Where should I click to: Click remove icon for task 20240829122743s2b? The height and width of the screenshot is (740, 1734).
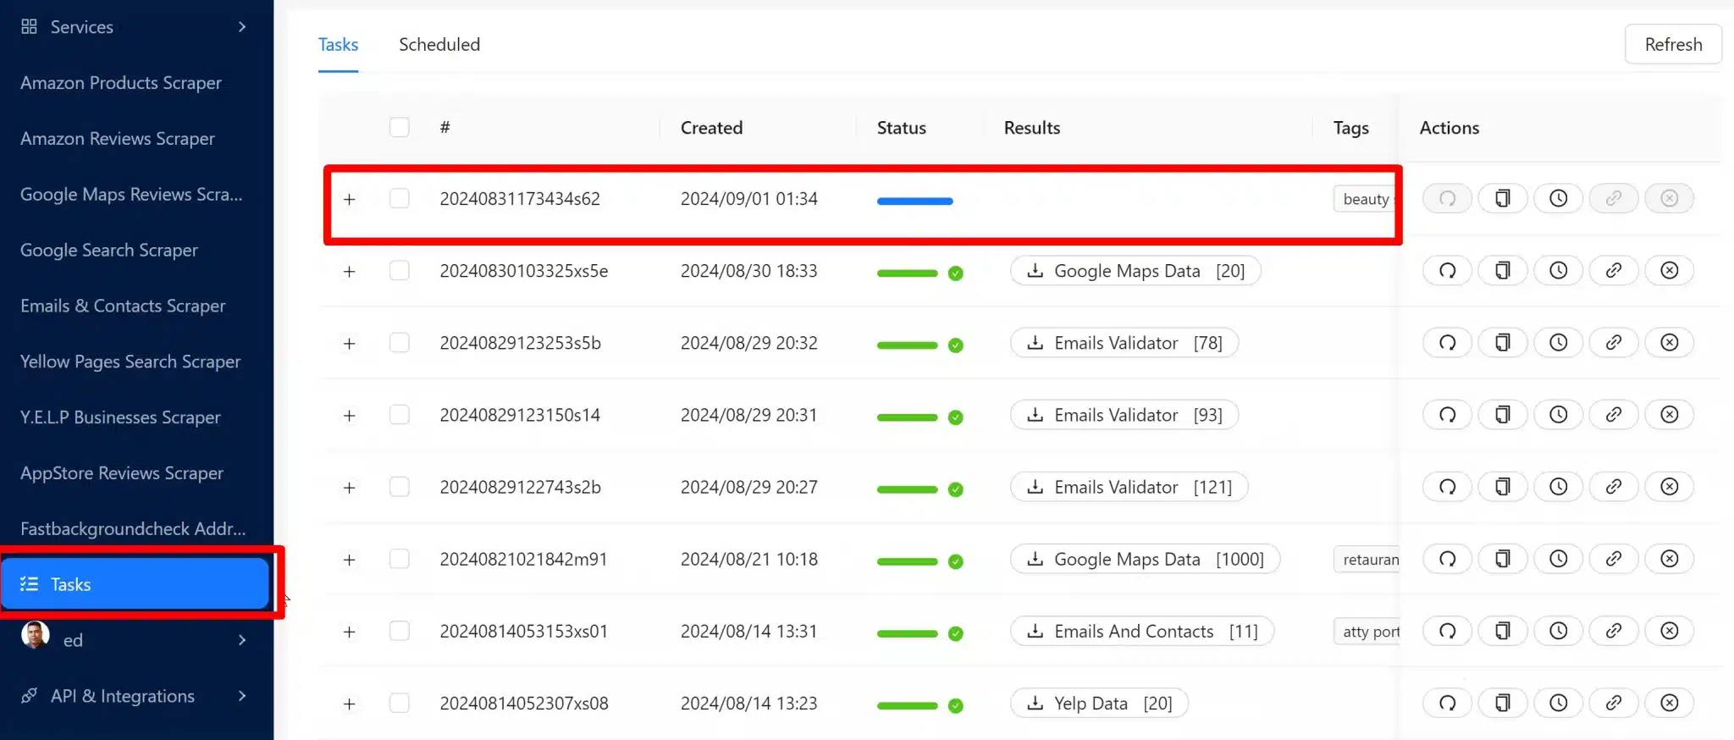click(1669, 487)
